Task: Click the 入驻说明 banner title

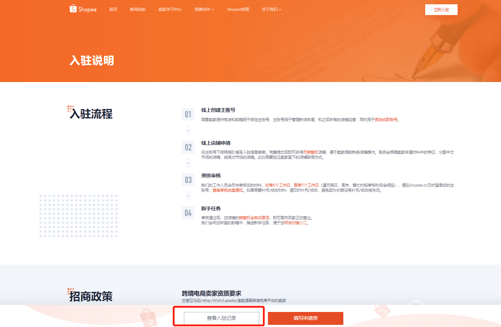Action: click(x=92, y=61)
